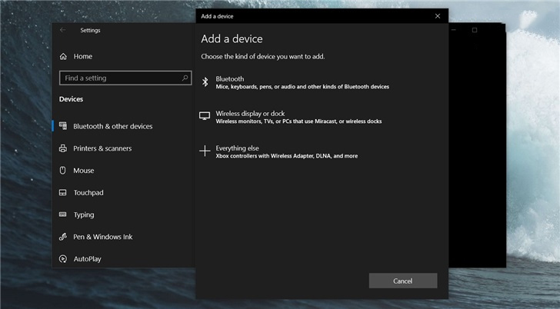Viewport: 560px width, 309px height.
Task: Click the Settings window title text
Action: 90,30
